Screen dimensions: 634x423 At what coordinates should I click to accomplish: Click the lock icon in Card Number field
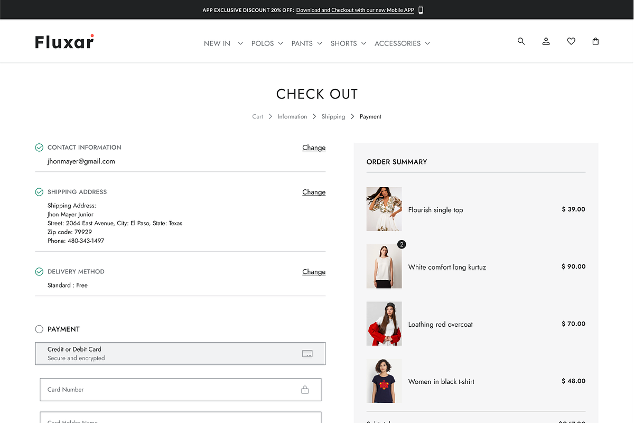tap(305, 390)
